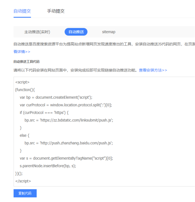Click the 自动推送是百度搜索资源平台 description text

coord(104,44)
